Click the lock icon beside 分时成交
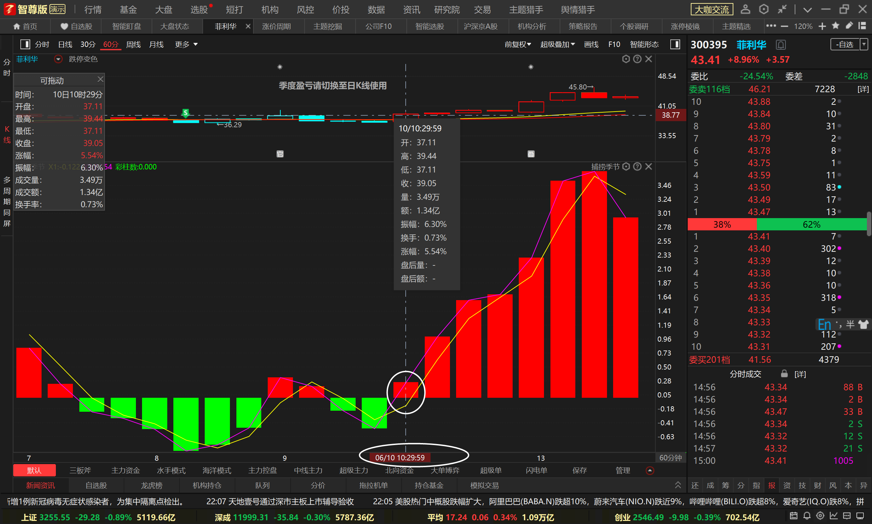 pos(784,374)
